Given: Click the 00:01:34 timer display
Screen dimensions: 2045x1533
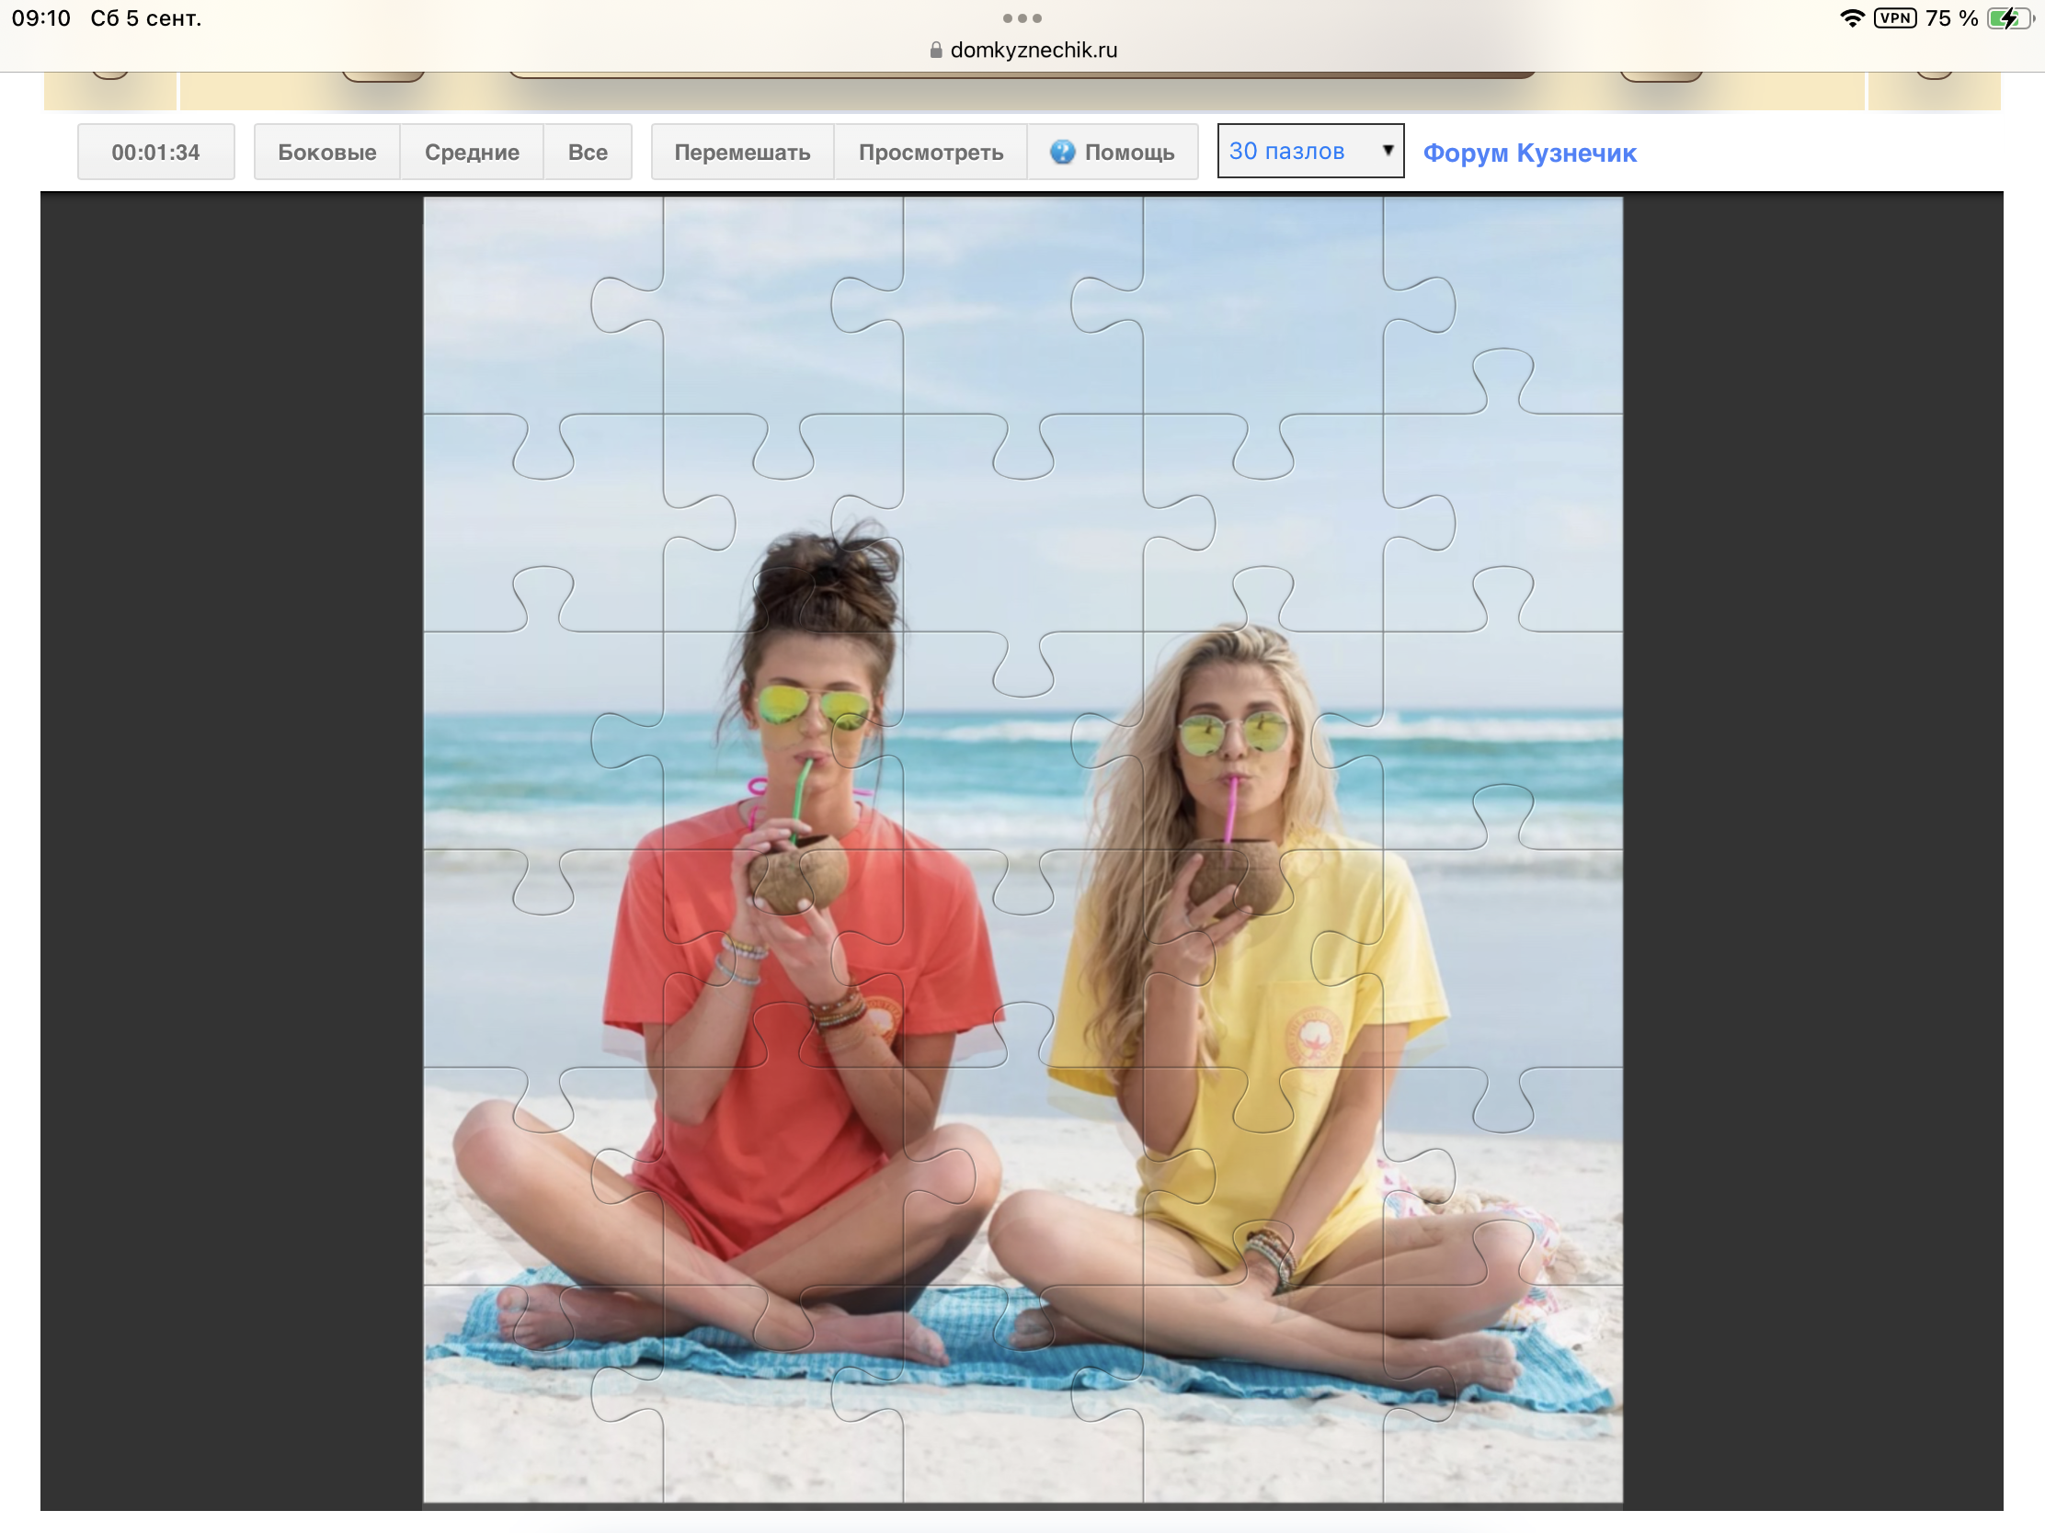Looking at the screenshot, I should (155, 152).
